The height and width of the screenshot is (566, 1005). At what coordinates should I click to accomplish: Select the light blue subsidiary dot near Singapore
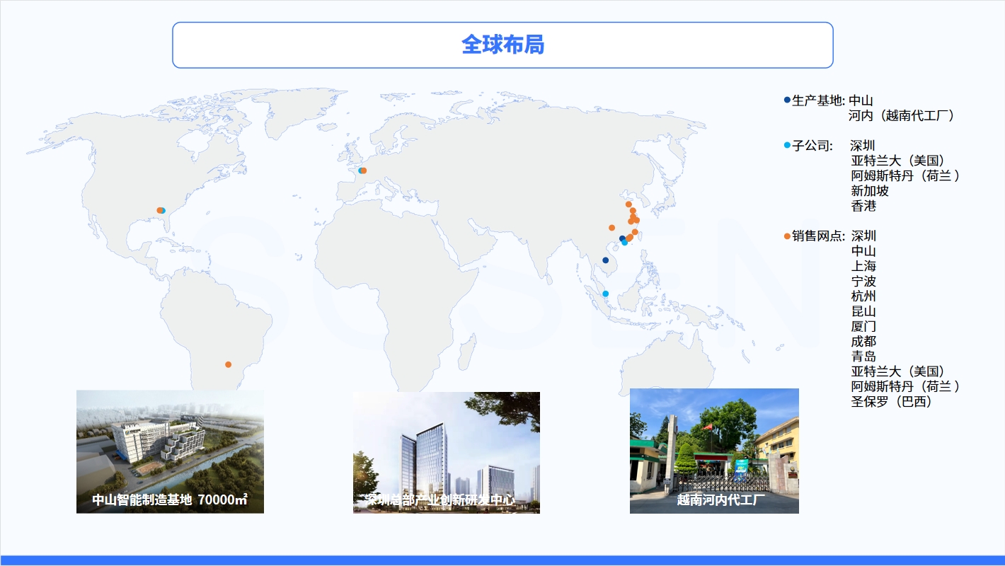point(606,294)
